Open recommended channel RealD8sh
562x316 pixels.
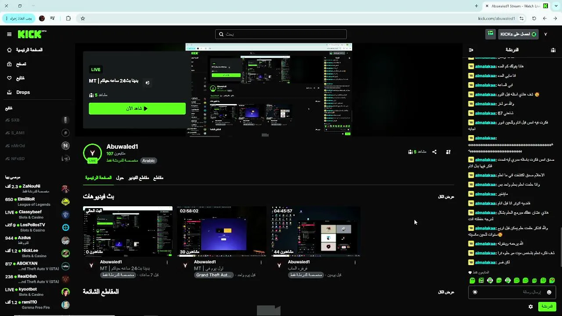[x=37, y=279]
